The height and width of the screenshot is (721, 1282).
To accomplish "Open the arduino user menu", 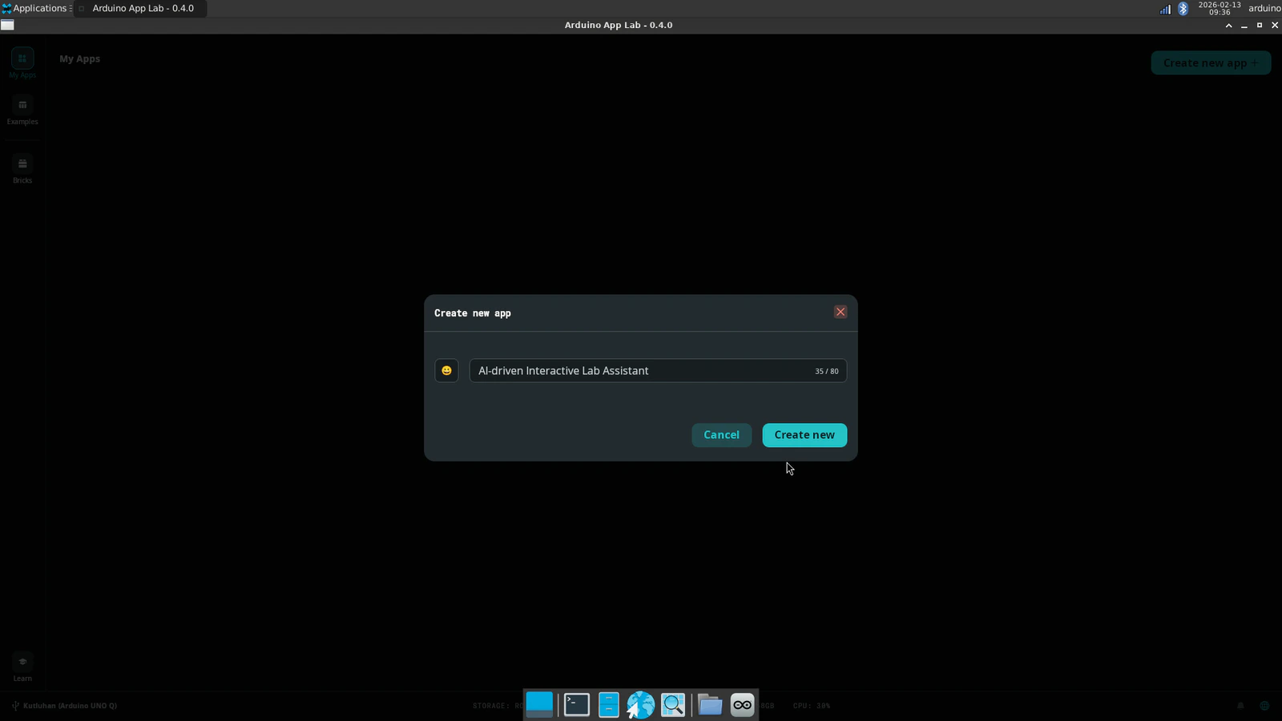I will [1264, 8].
